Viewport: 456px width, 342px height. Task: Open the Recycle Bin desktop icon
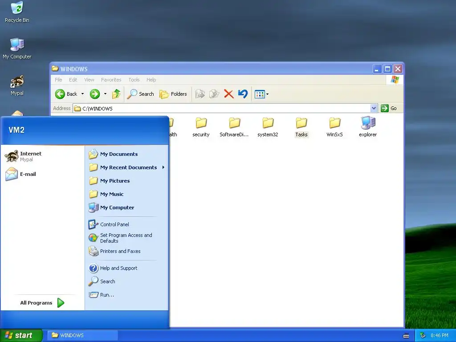click(17, 12)
